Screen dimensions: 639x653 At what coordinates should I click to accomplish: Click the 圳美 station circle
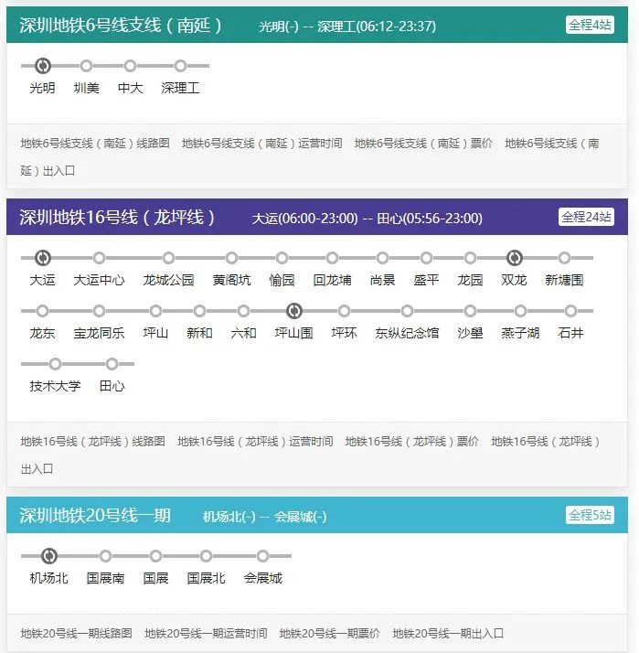(x=86, y=66)
